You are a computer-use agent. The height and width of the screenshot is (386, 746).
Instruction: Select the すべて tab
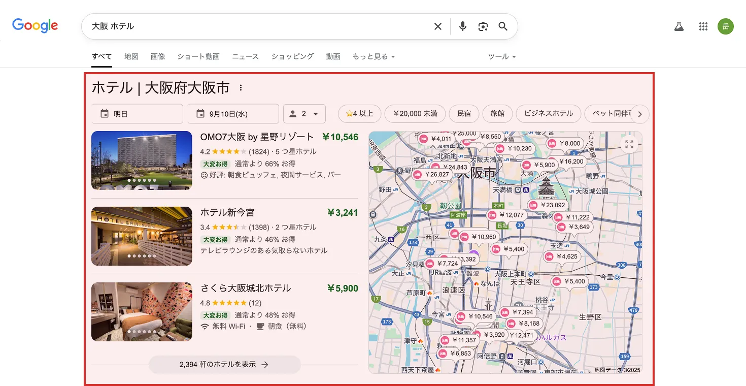click(102, 56)
